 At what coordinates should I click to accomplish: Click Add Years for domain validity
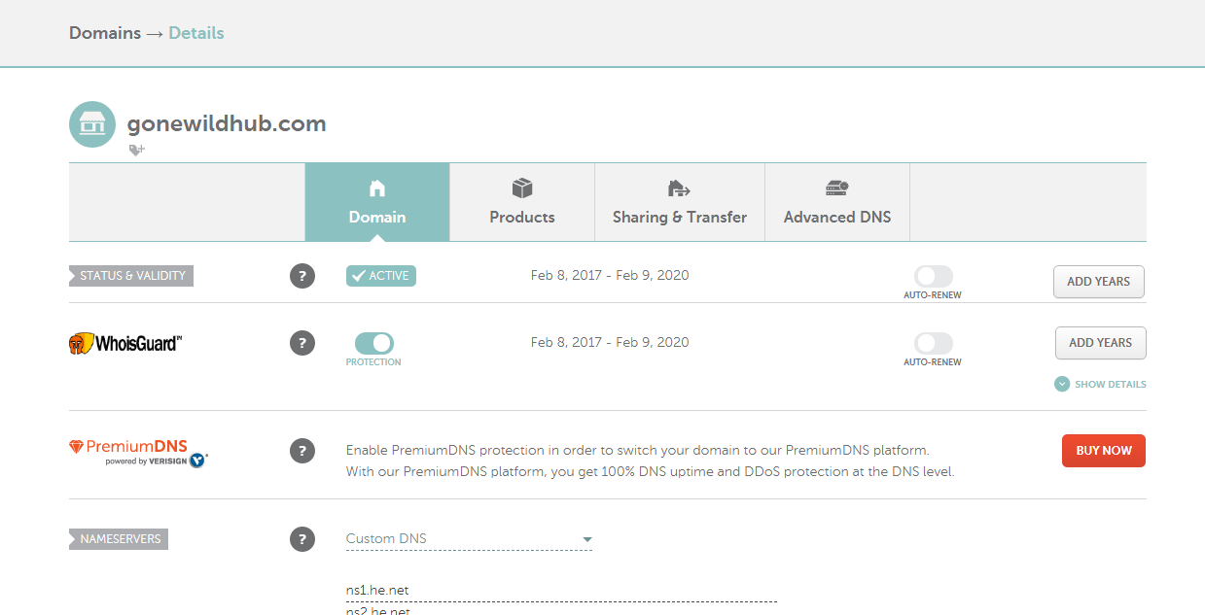1099,282
